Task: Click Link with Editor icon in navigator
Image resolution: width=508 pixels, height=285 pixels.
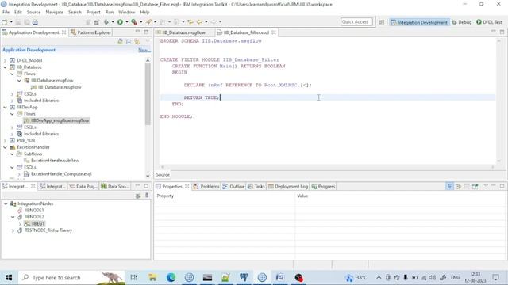Action: (x=137, y=41)
